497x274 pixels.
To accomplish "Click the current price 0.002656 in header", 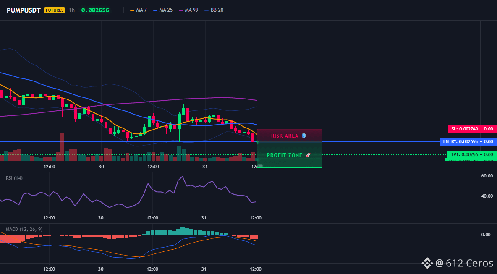I will [95, 10].
